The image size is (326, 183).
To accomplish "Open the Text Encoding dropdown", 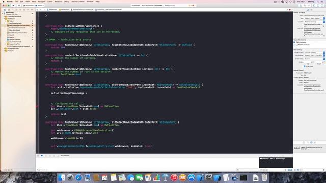I will (314, 53).
